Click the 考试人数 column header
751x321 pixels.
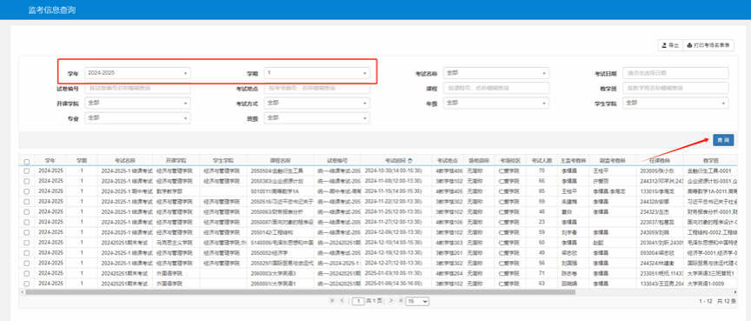click(542, 160)
